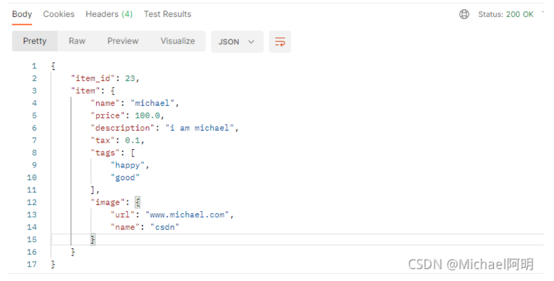The width and height of the screenshot is (554, 281).
Task: Select the Visualize view
Action: (177, 41)
